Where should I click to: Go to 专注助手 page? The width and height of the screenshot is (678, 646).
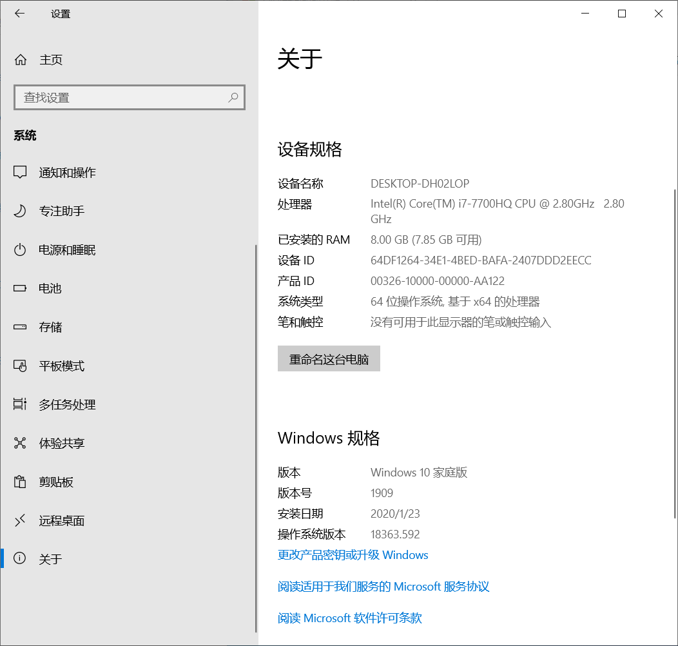tap(128, 211)
